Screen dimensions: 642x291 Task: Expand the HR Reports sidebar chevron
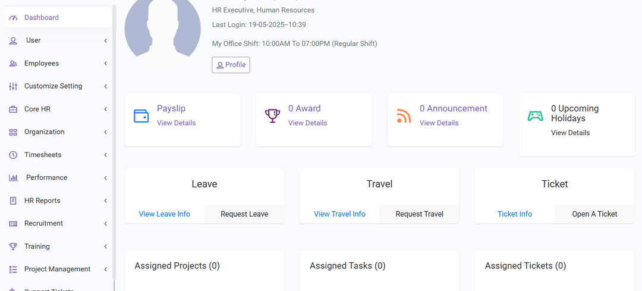[x=105, y=201]
